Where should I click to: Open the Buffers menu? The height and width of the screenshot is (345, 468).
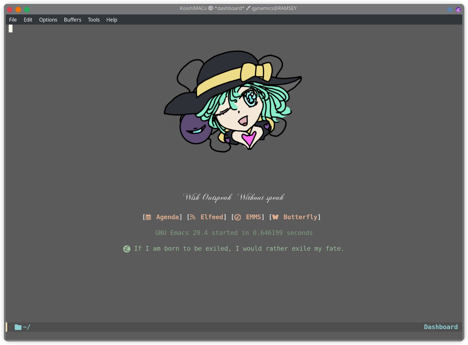coord(72,20)
